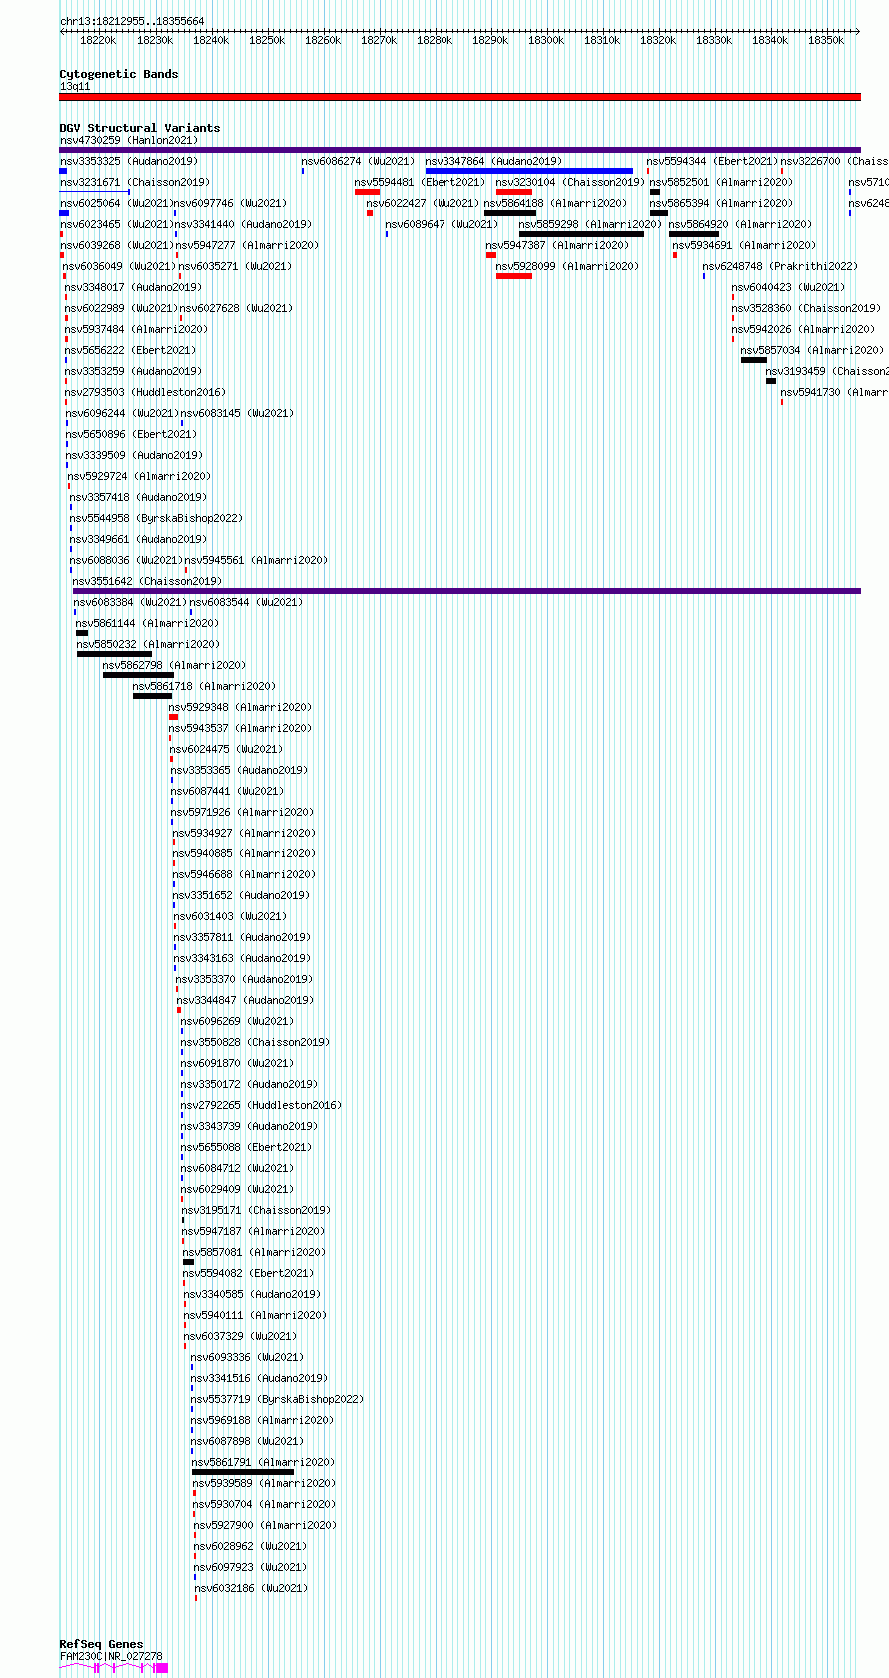The image size is (889, 1678).
Task: Click the red bar under nsv5928099 (Almarri2020)
Action: tap(514, 276)
